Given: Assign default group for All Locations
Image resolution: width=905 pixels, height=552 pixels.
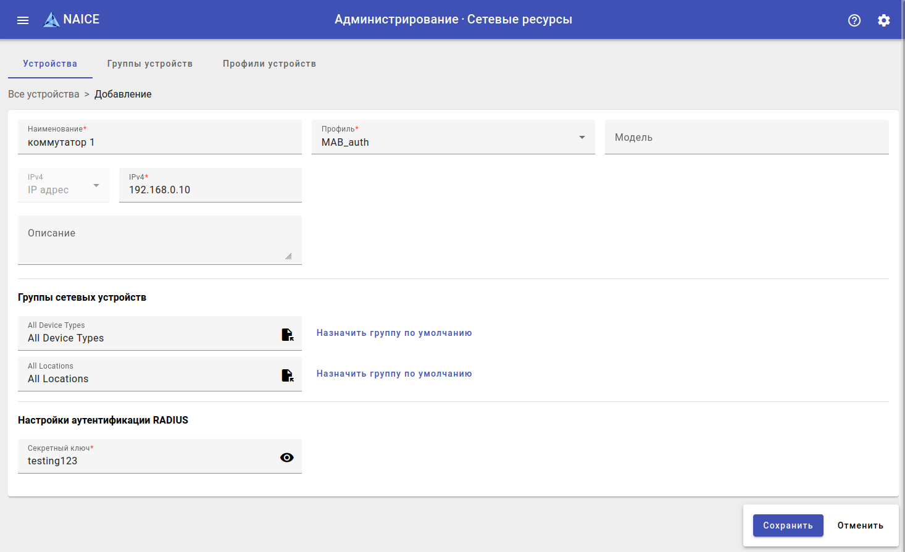Looking at the screenshot, I should click(394, 374).
